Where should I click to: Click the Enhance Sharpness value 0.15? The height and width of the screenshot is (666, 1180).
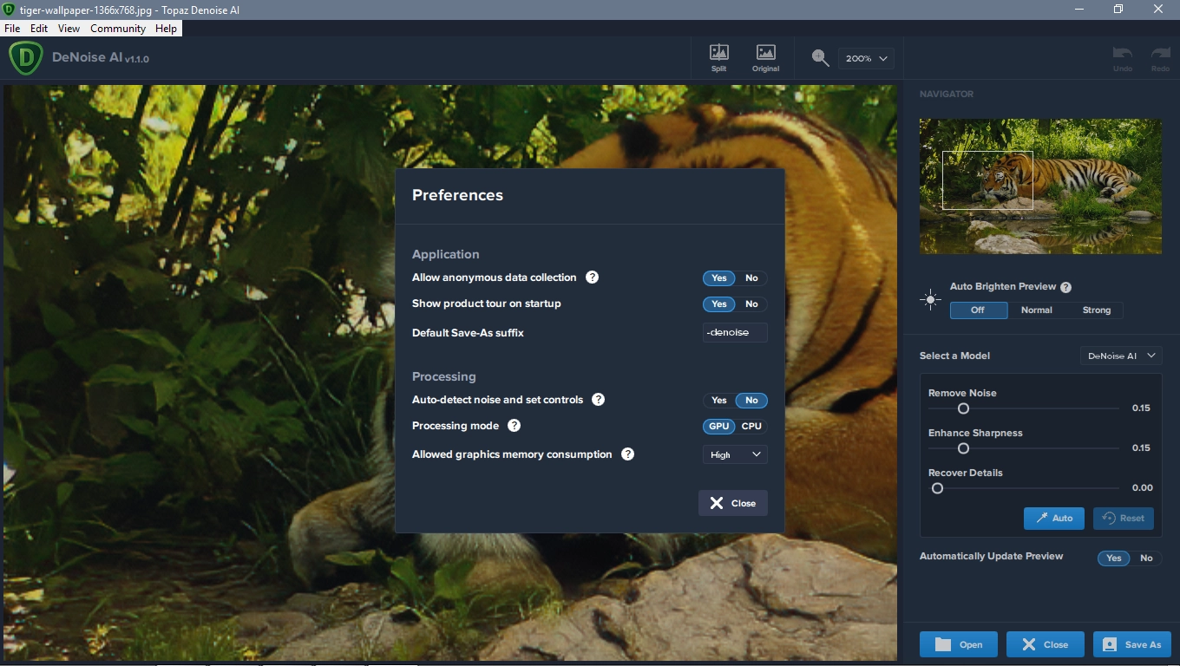1141,448
